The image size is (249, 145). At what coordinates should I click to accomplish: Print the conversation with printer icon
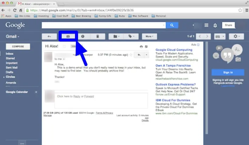point(141,46)
